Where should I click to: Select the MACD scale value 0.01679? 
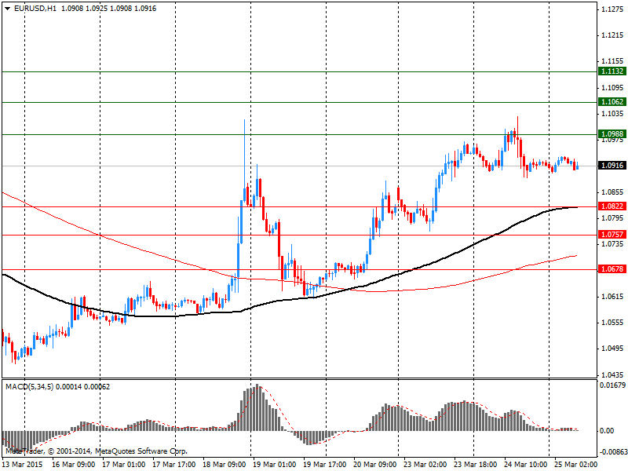click(x=613, y=385)
